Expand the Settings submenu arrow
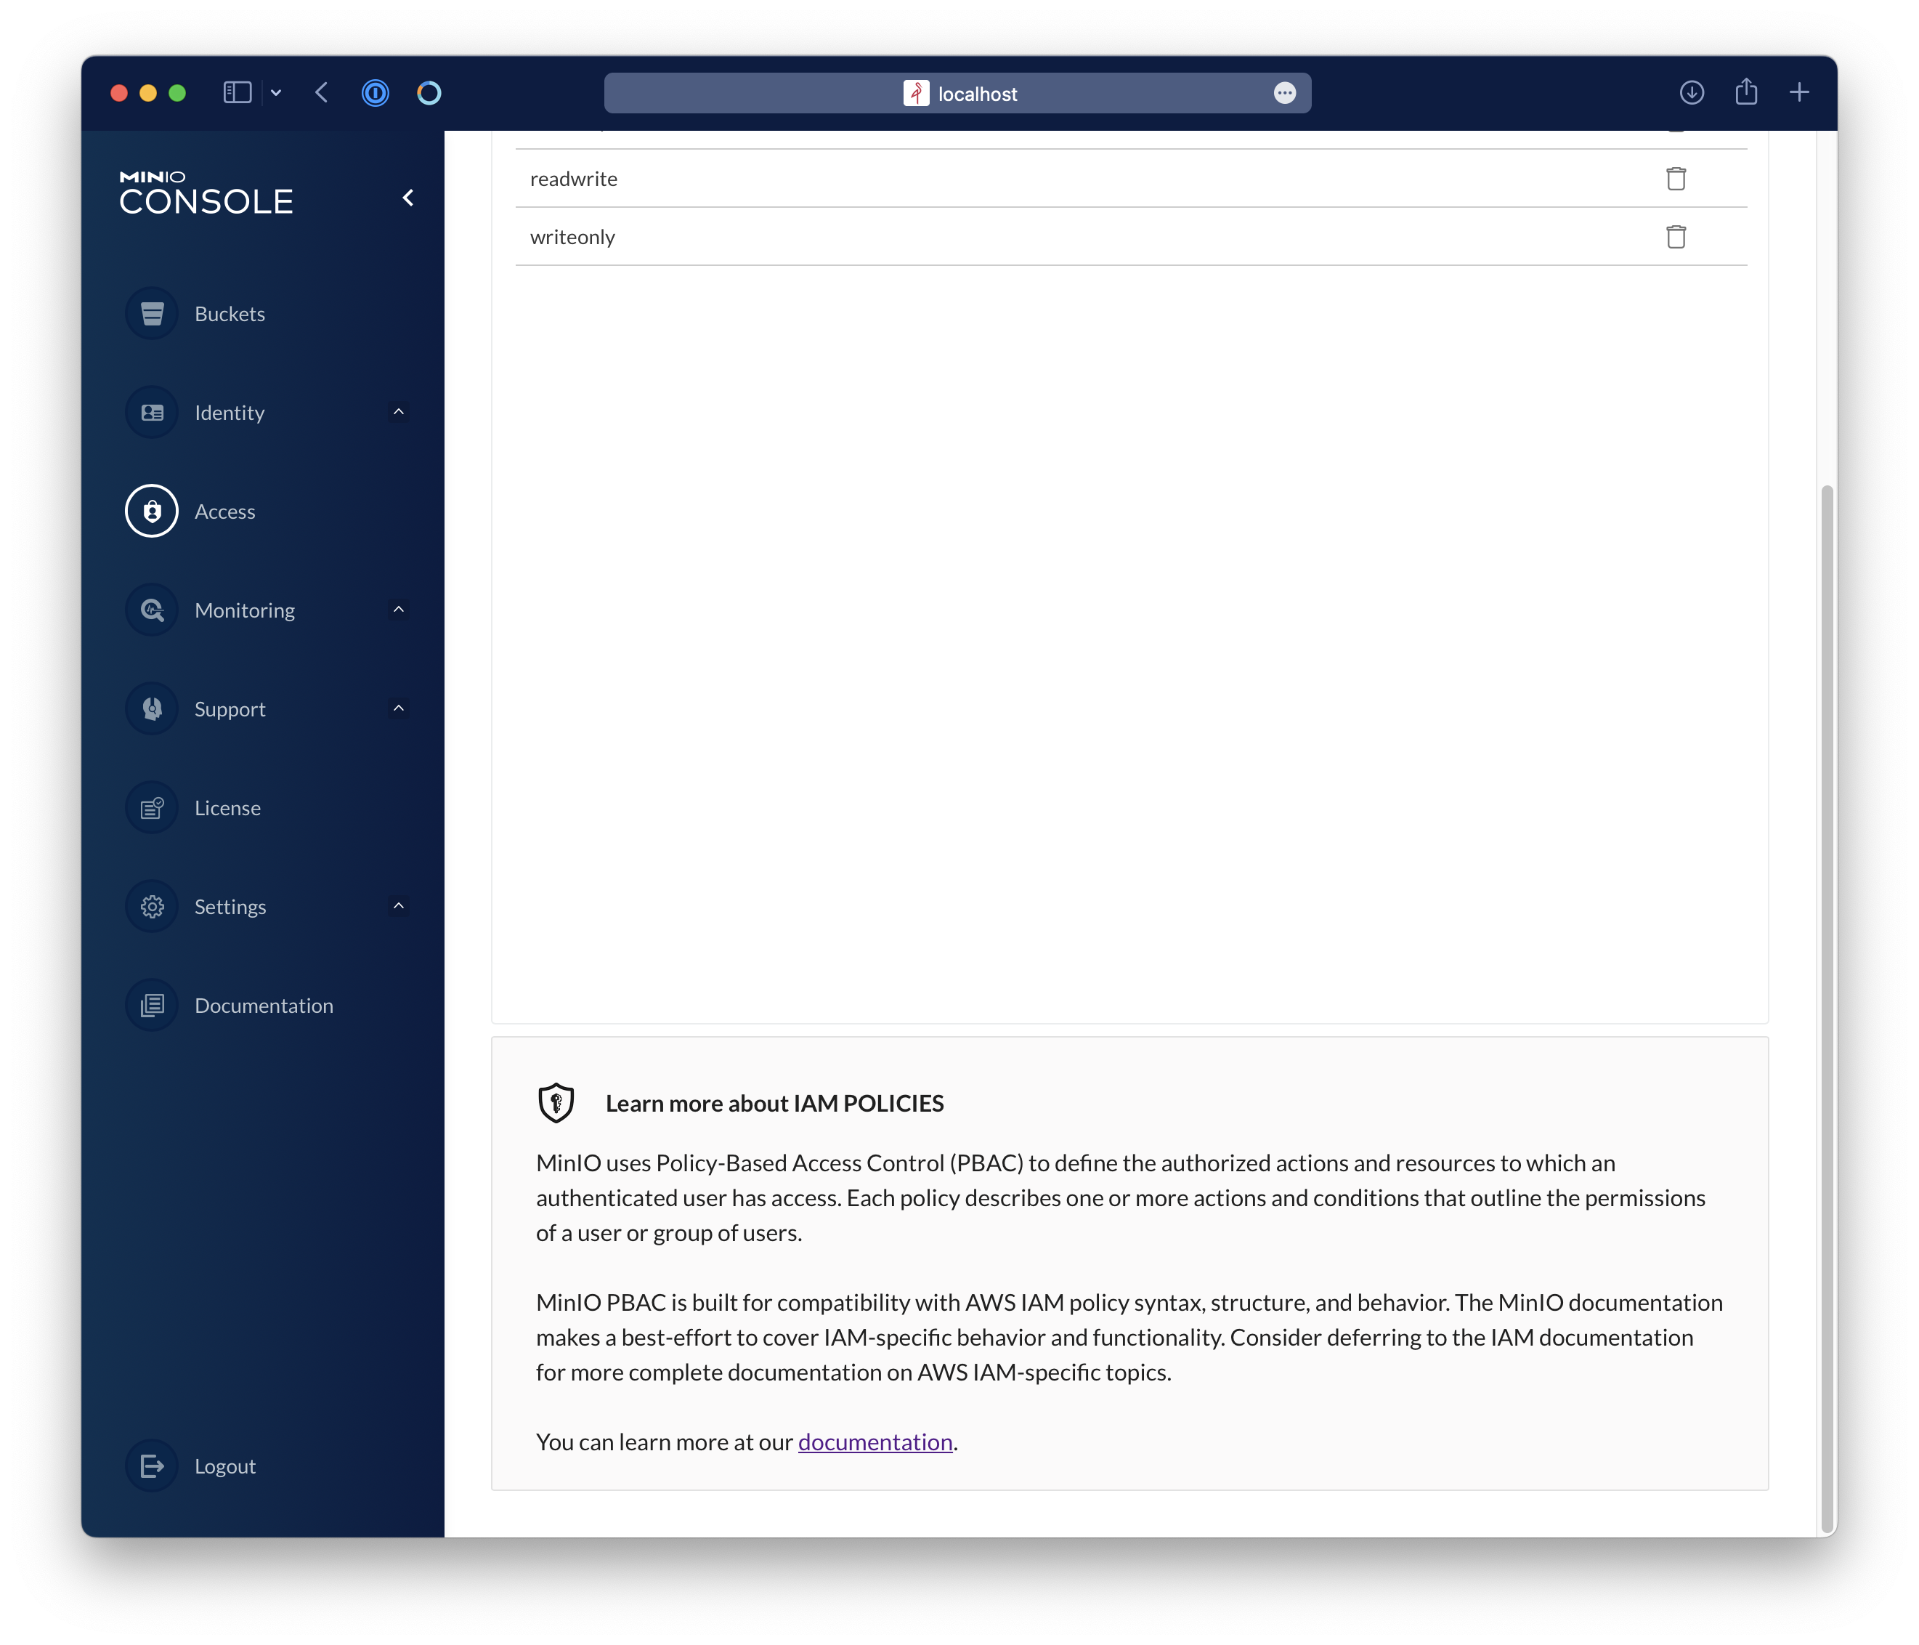 click(x=398, y=906)
